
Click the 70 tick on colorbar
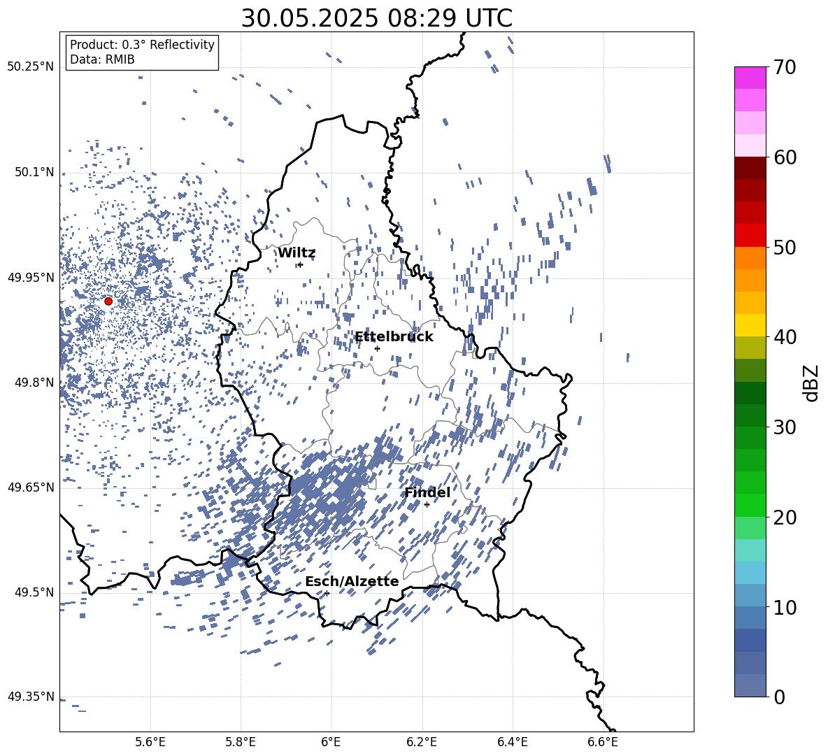[785, 67]
